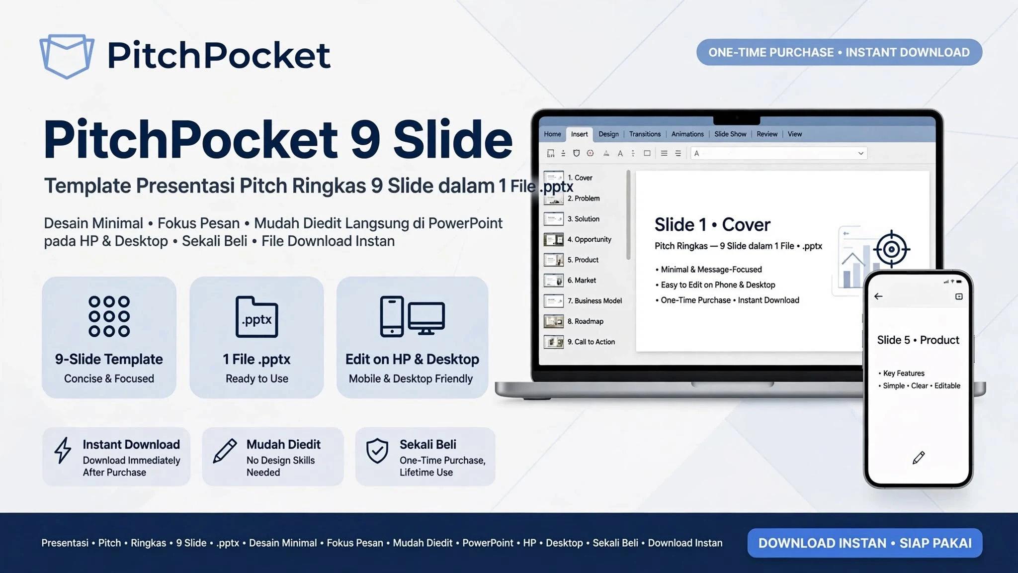
Task: Click the 'Template Presentasi Pitch Ringkas' subtitle line
Action: coord(308,186)
